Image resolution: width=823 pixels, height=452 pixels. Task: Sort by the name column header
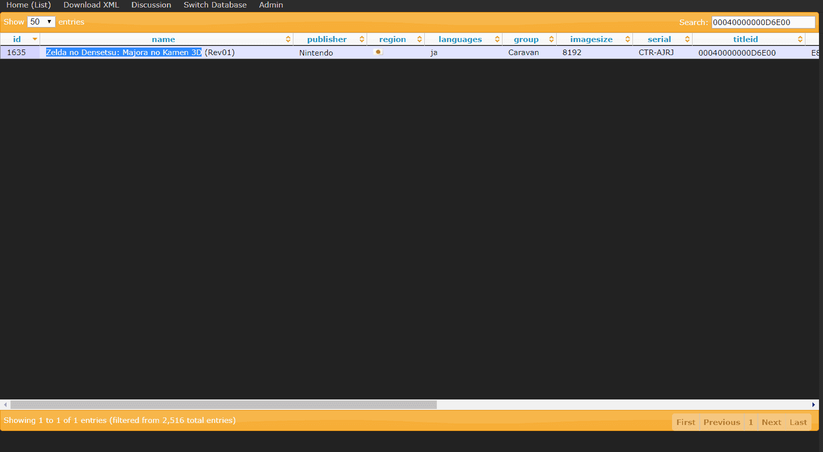167,39
